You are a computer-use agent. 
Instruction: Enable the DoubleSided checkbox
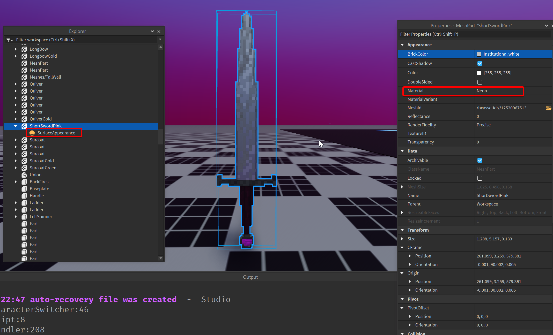tap(480, 82)
